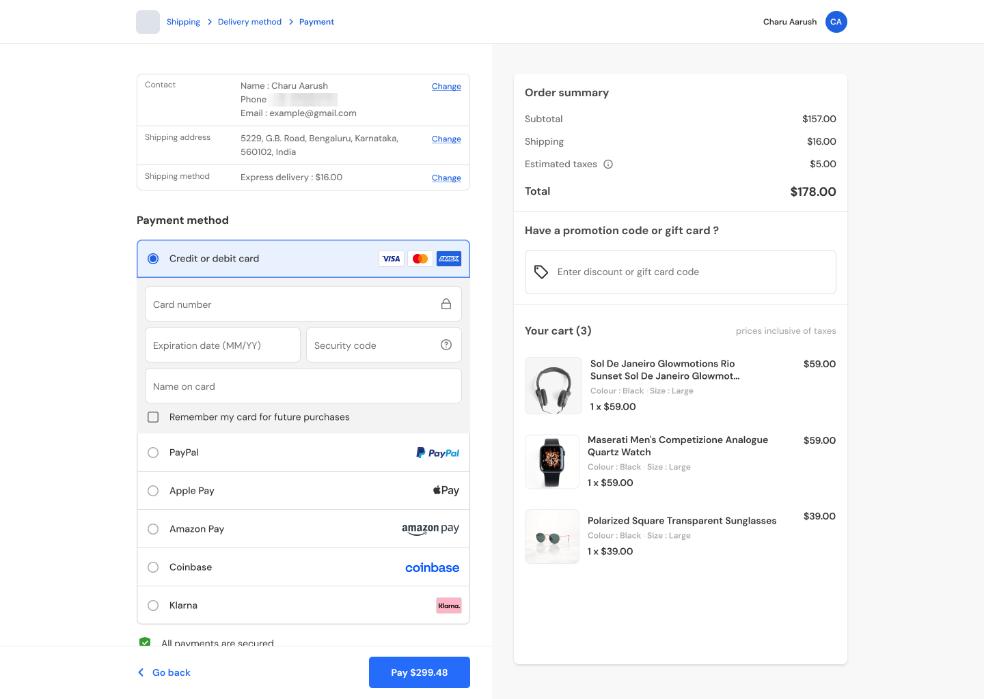Click the Mastercard logo
The height and width of the screenshot is (699, 984).
coord(420,259)
